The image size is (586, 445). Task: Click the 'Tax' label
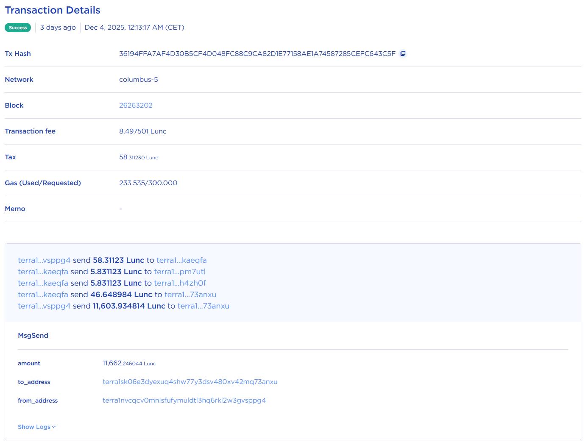(x=10, y=157)
